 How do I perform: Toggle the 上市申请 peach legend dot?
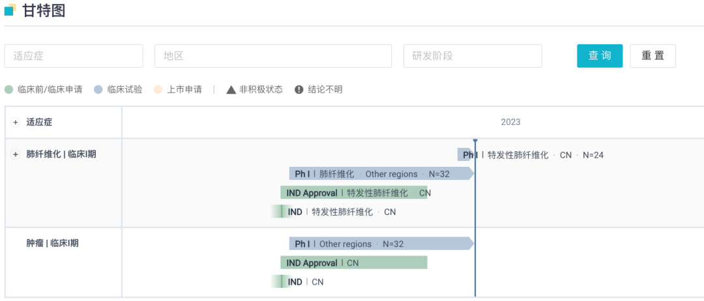(157, 90)
